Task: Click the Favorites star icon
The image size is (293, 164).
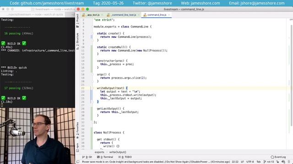Action: click(x=77, y=138)
